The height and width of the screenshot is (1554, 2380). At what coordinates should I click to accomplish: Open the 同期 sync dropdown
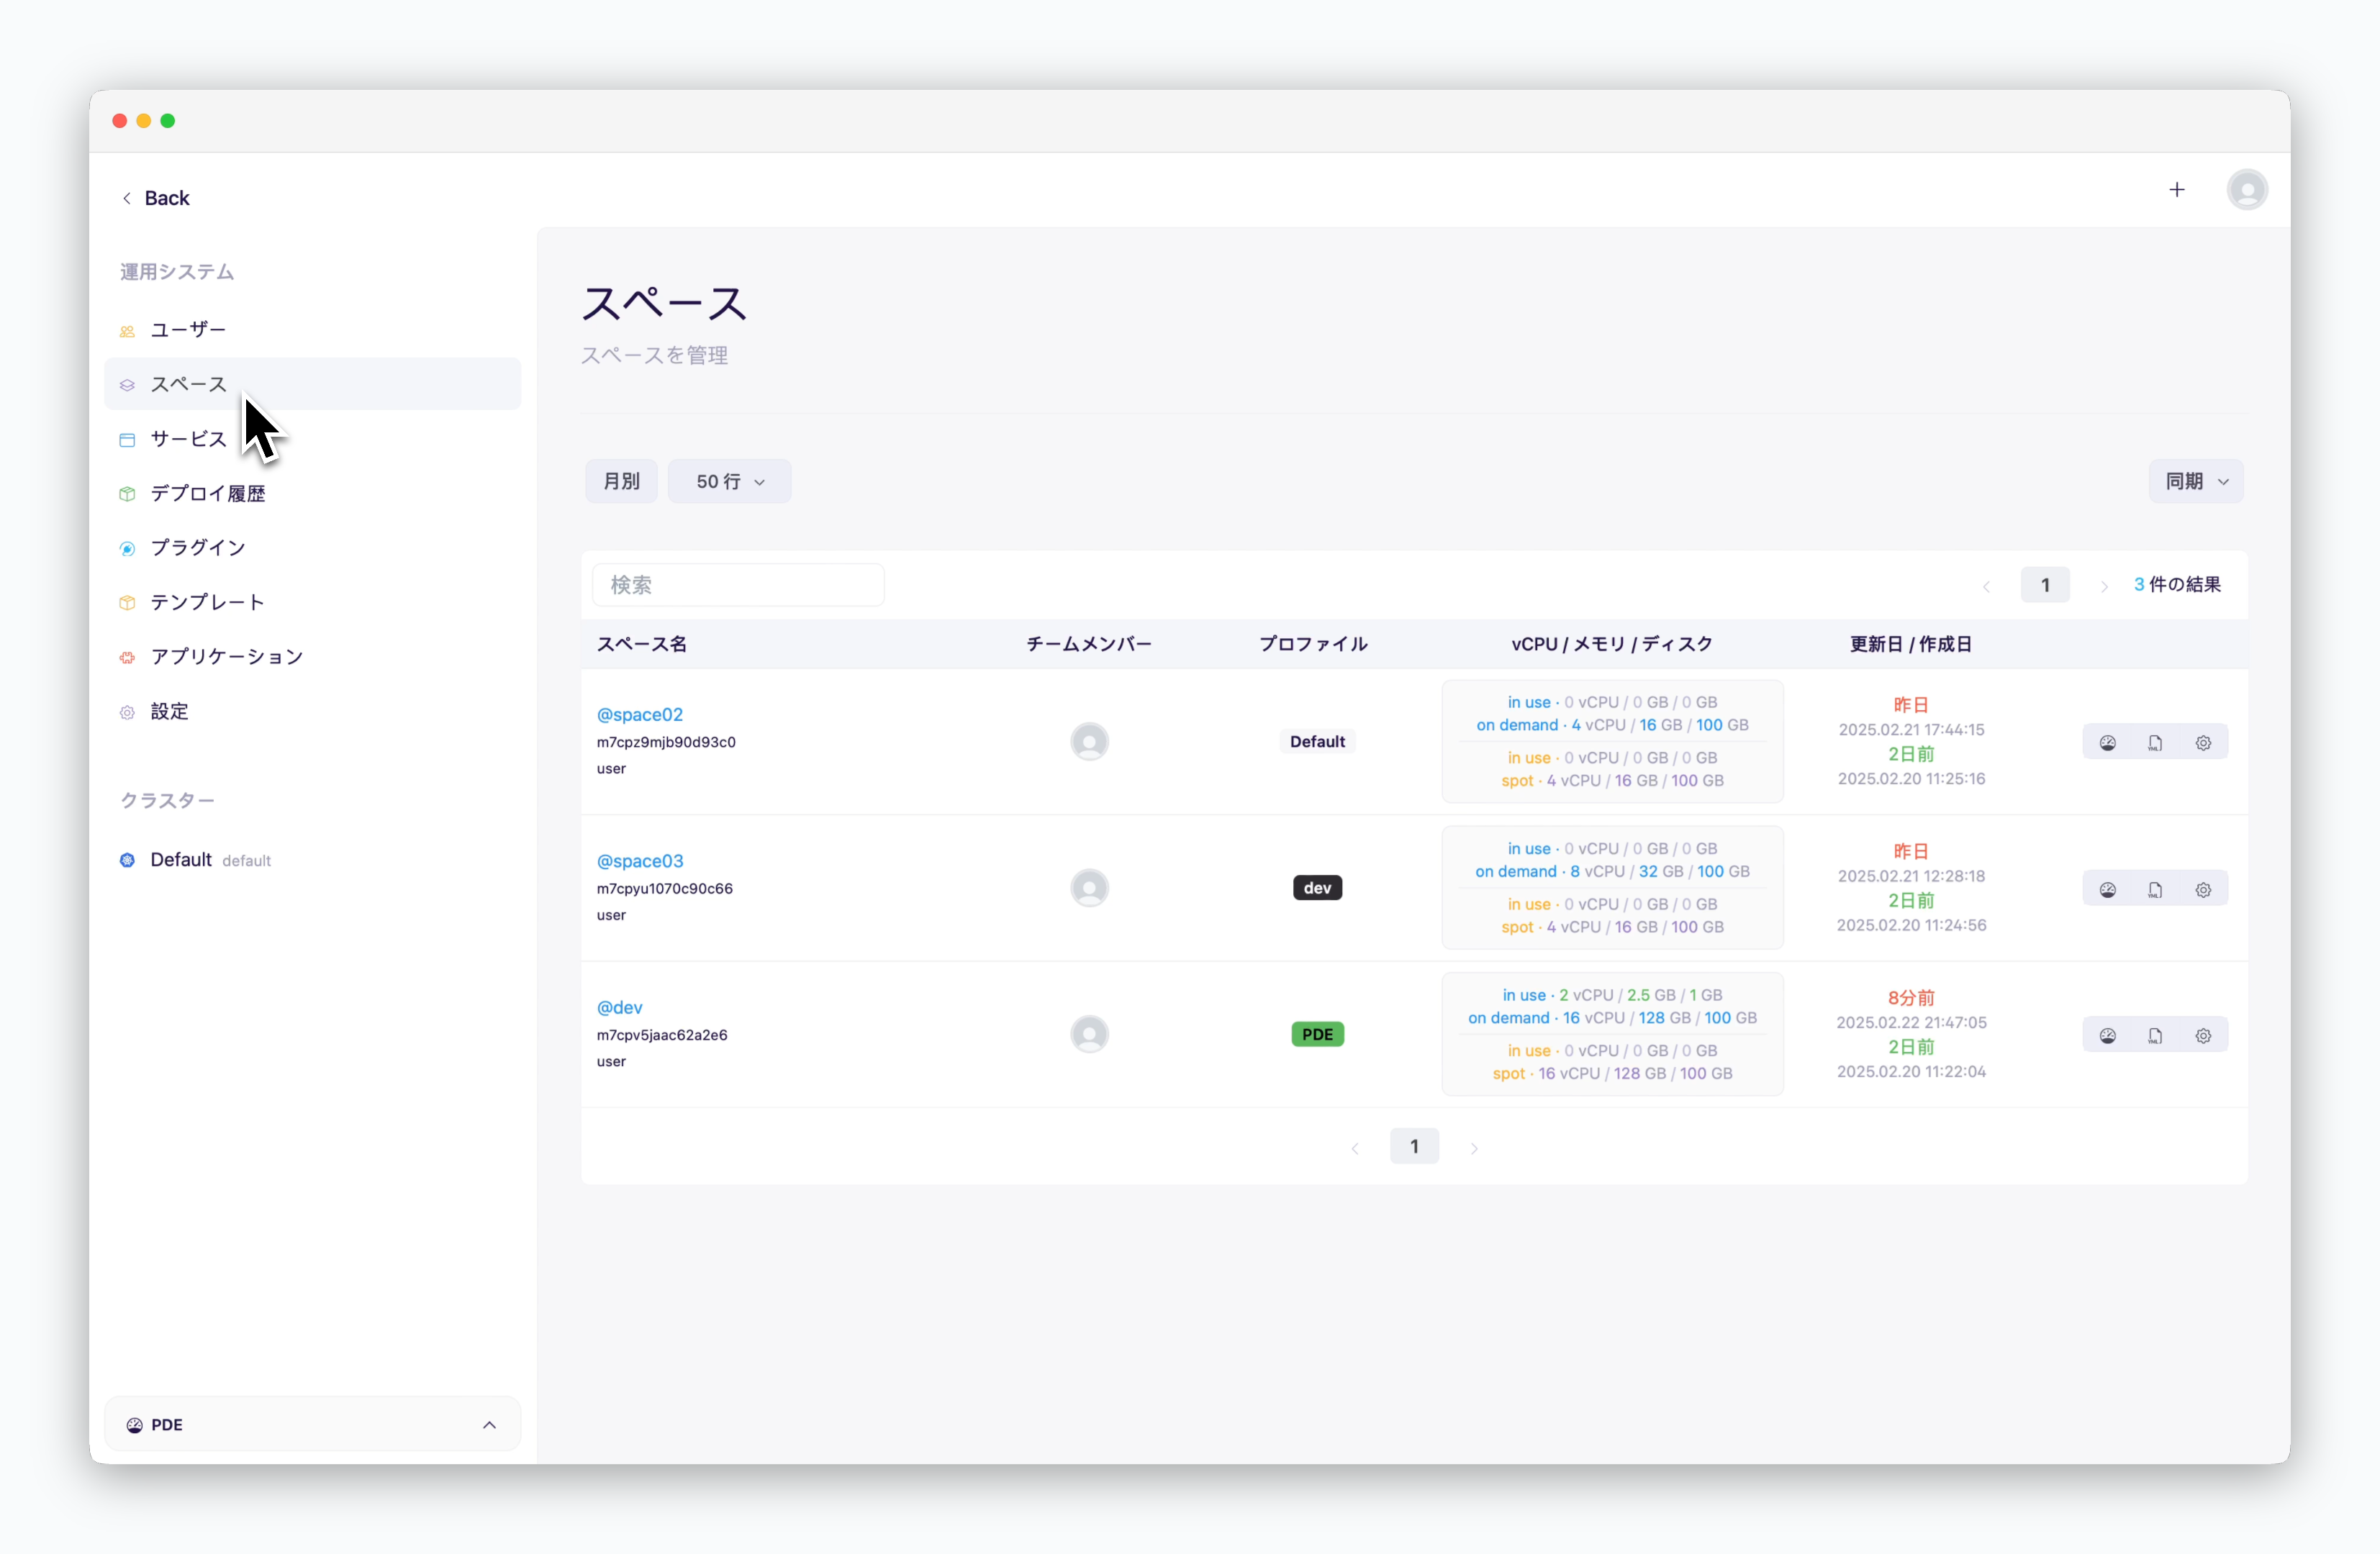2196,482
